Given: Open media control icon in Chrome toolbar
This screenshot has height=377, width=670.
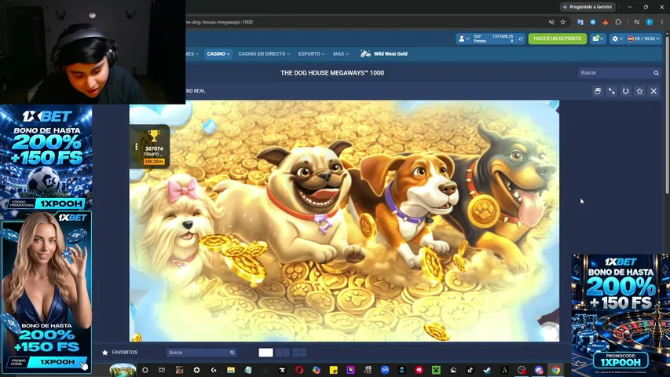Looking at the screenshot, I should tap(637, 22).
